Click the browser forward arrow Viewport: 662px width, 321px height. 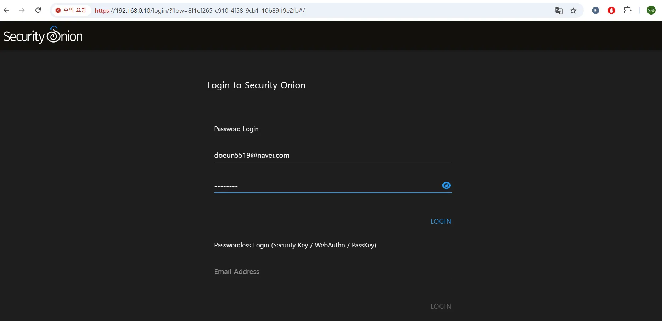[x=22, y=10]
